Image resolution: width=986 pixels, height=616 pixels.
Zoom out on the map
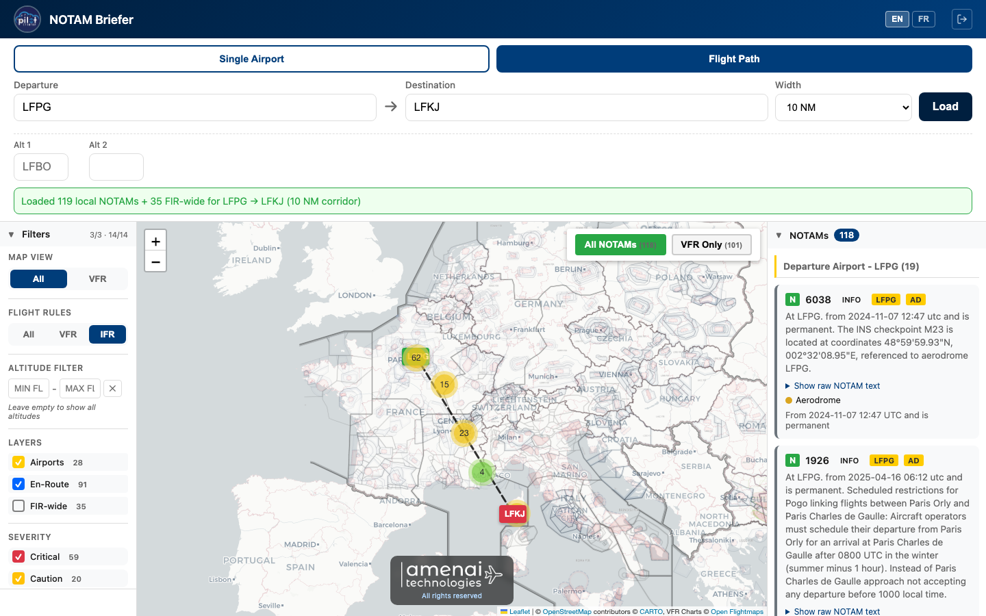(x=155, y=261)
